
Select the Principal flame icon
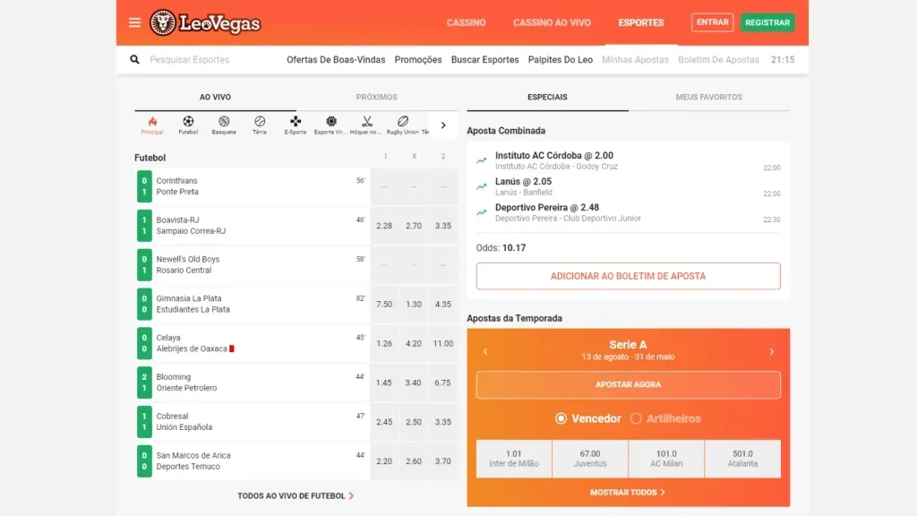[x=152, y=122]
